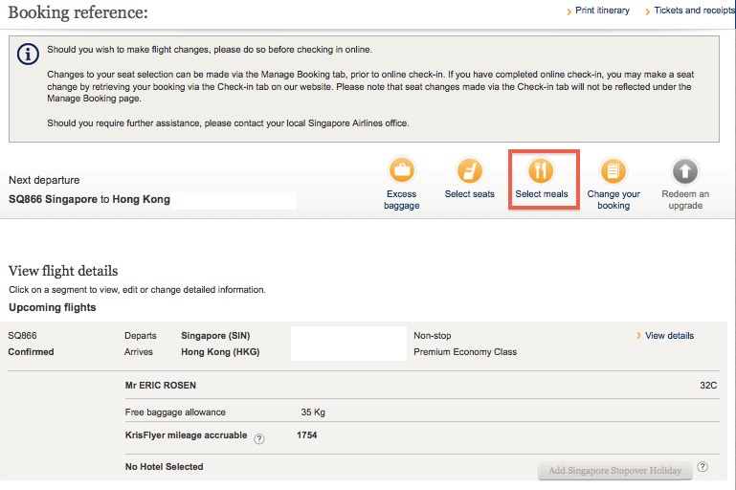
Task: Click help icon next to Stopover Holiday button
Action: click(x=703, y=468)
